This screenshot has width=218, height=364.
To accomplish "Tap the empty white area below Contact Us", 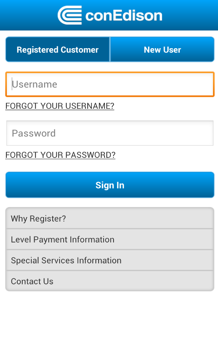I will pyautogui.click(x=109, y=327).
